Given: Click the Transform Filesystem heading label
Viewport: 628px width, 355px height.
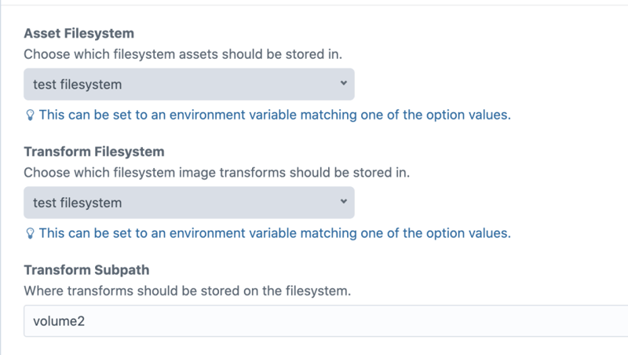Looking at the screenshot, I should pos(94,152).
